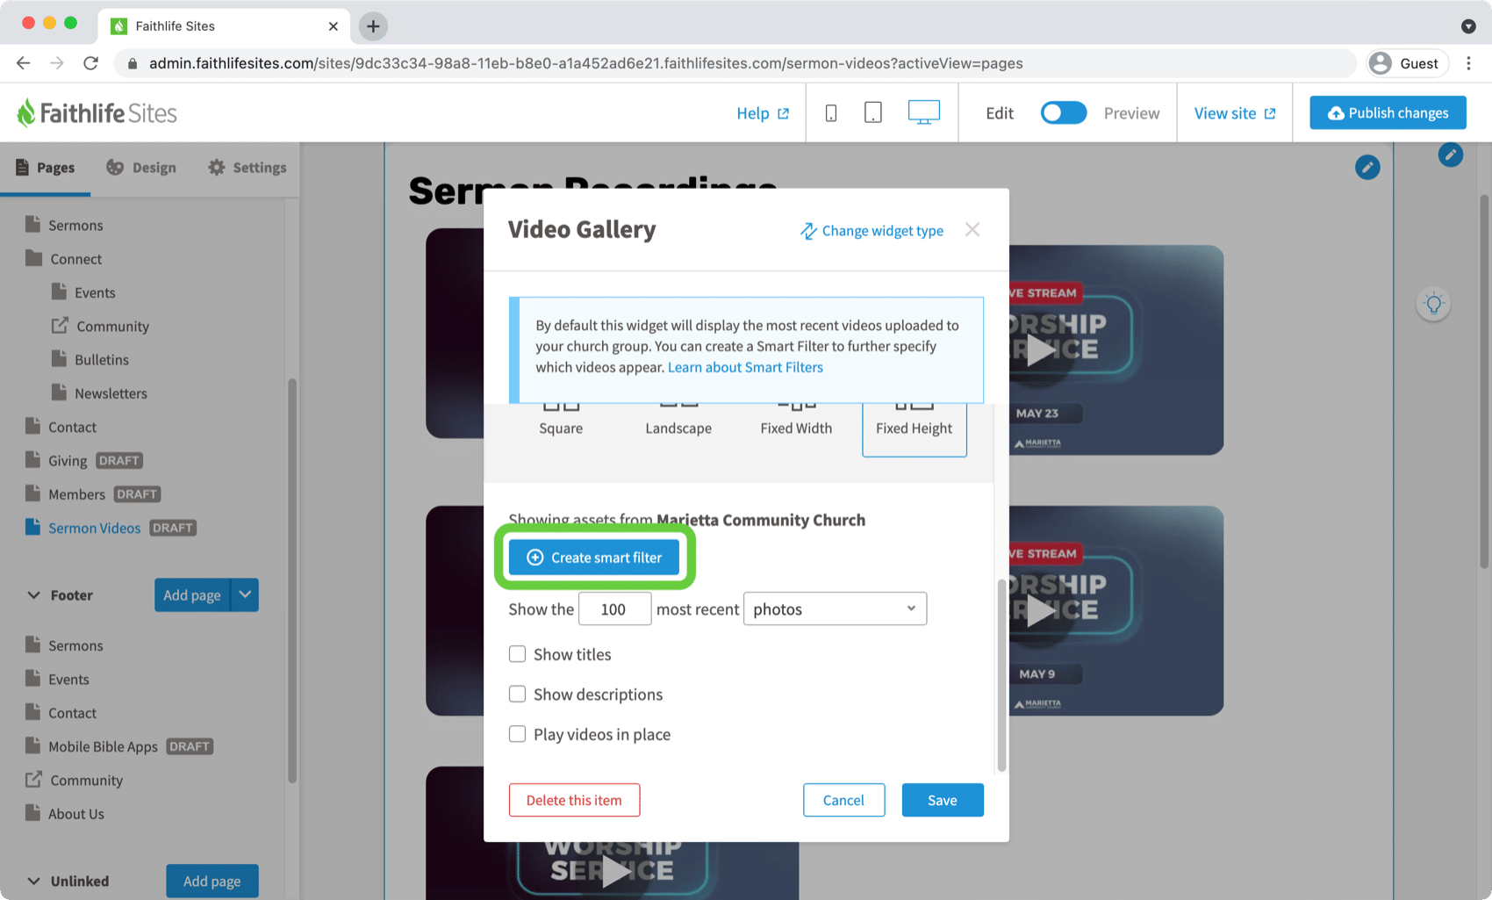Open the Help link
The image size is (1492, 900).
(x=763, y=113)
